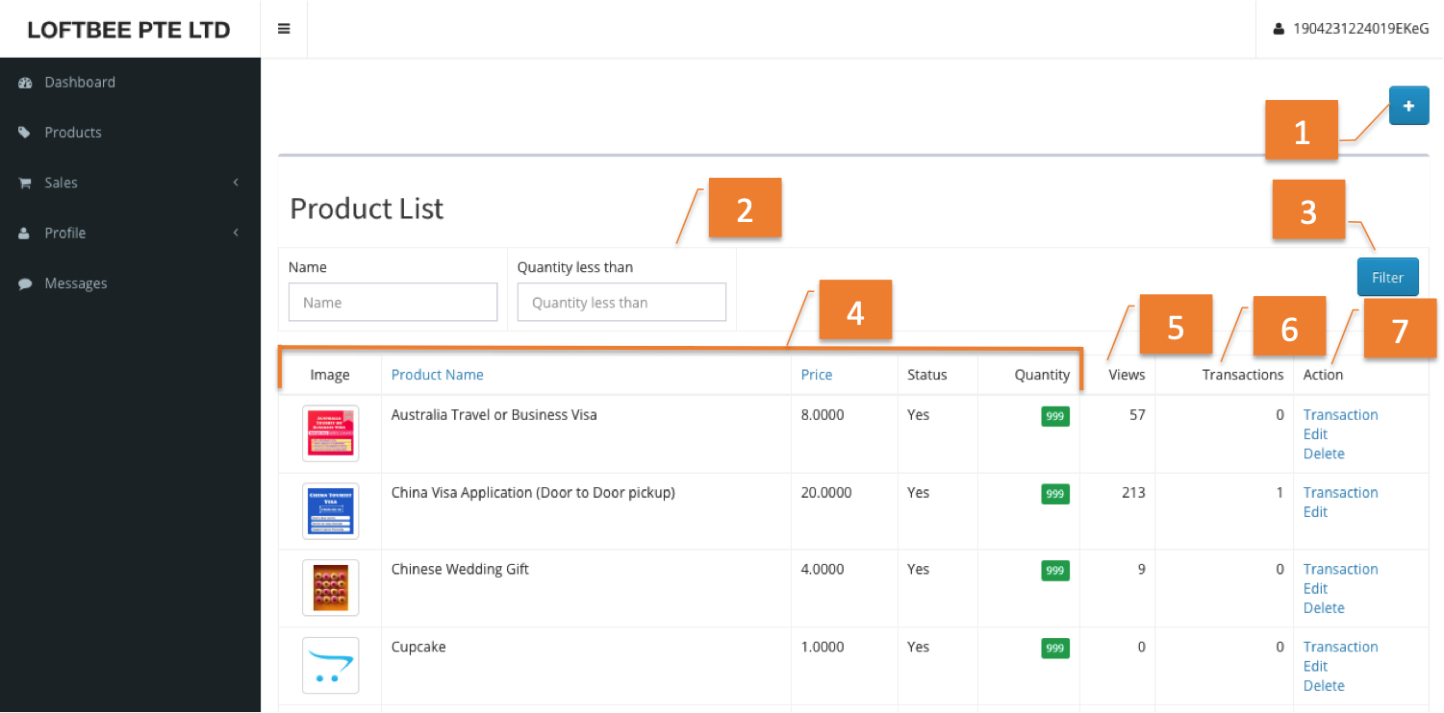Click the Quantity less than input field

[x=621, y=303]
